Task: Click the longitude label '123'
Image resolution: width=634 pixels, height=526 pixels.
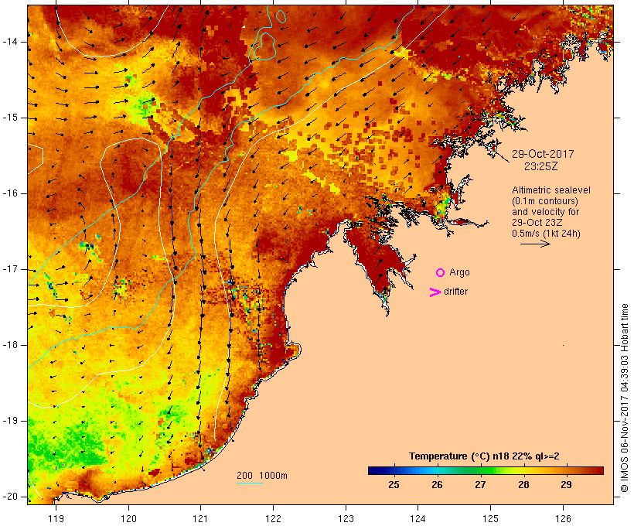Action: click(x=346, y=518)
